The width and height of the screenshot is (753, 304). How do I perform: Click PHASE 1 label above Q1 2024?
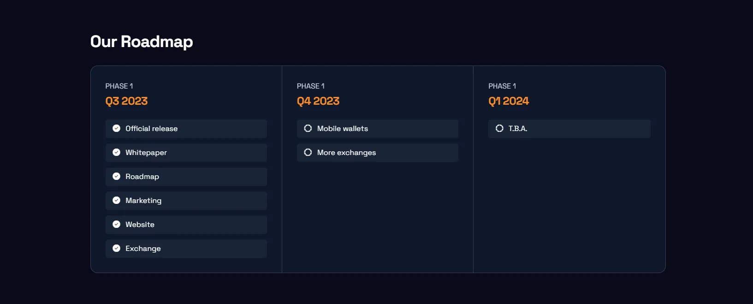[x=502, y=86]
